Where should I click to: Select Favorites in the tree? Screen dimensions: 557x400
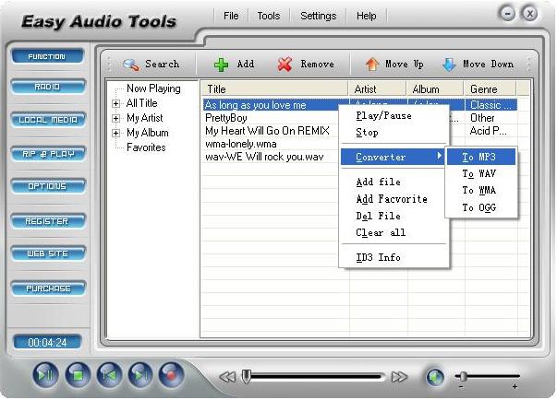(146, 147)
